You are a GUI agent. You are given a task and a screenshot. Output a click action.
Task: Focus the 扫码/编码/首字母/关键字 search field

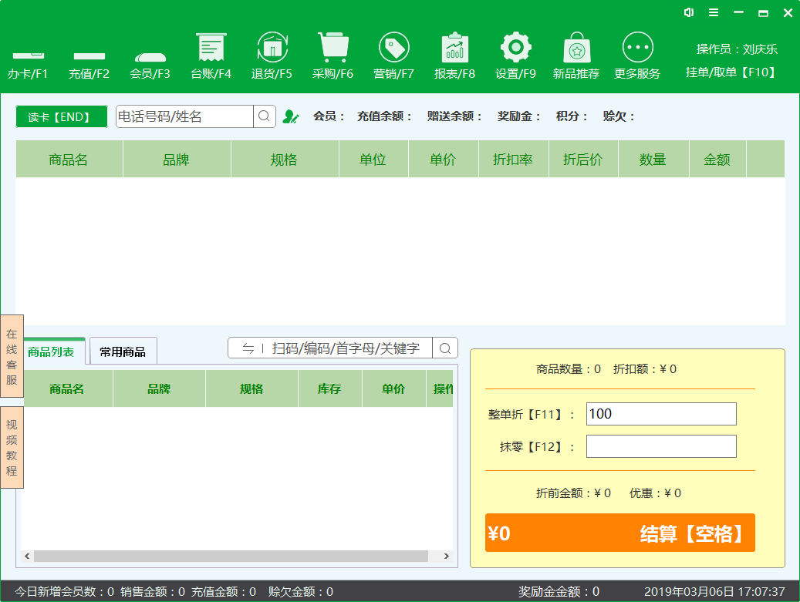[346, 348]
